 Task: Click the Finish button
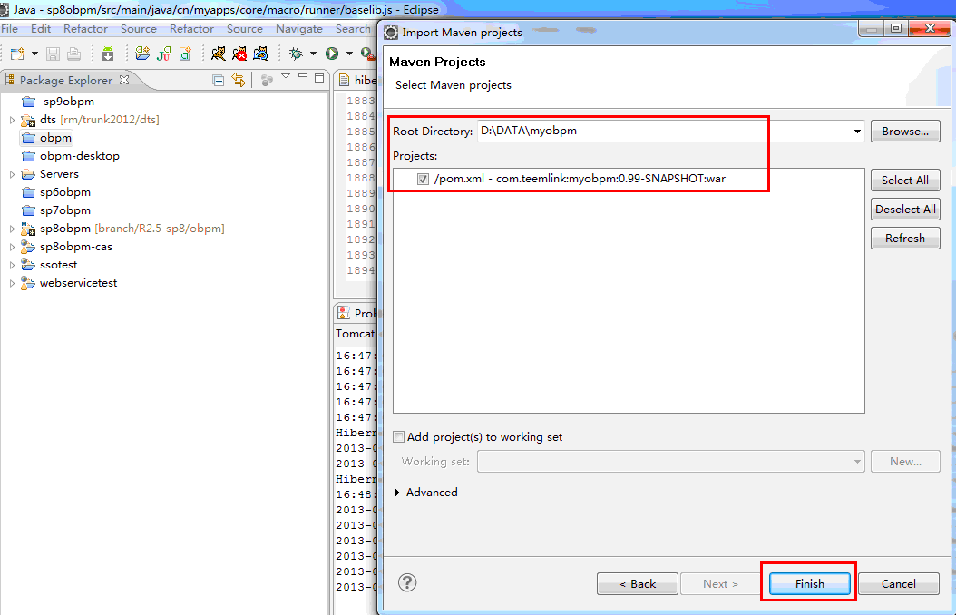(x=810, y=583)
